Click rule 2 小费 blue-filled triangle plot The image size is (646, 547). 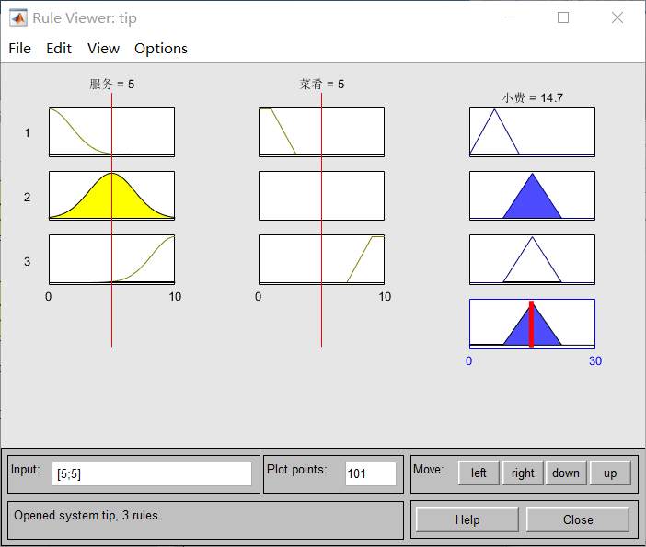pos(532,196)
